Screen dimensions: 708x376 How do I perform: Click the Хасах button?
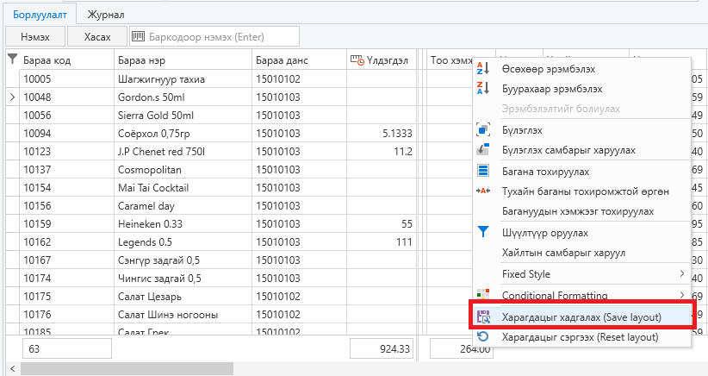(97, 36)
